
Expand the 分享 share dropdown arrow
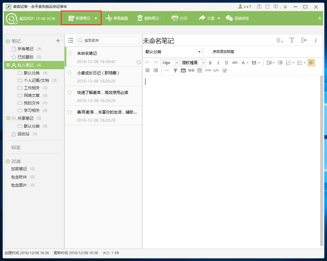pos(219,18)
